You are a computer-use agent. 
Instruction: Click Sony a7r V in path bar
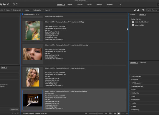click(x=49, y=10)
